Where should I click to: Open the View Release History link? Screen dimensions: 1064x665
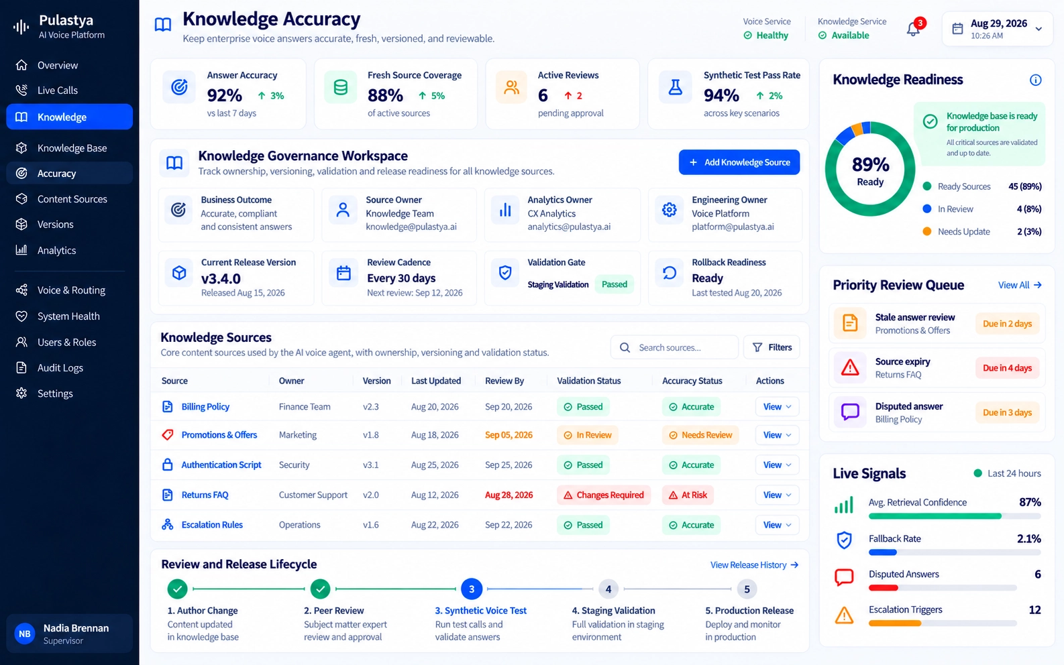pos(755,565)
